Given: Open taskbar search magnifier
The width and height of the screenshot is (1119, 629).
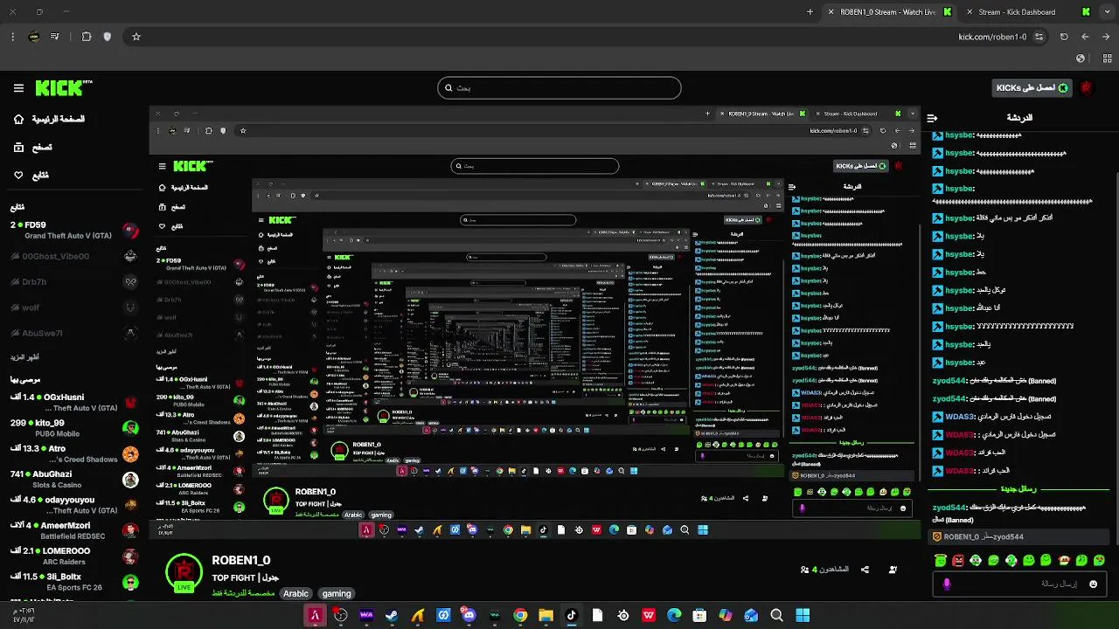Looking at the screenshot, I should pyautogui.click(x=776, y=615).
